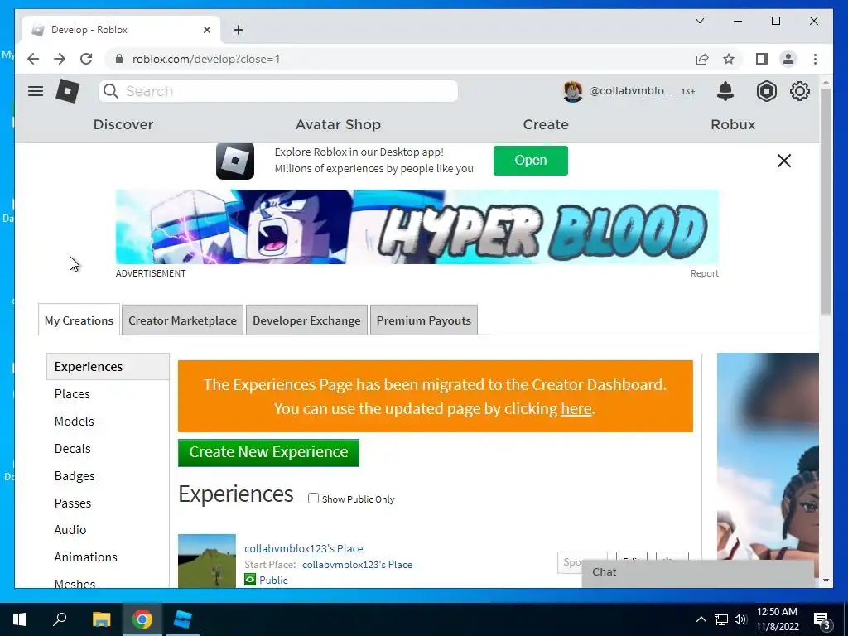This screenshot has width=848, height=636.
Task: Open collabvmblox123's Place experience link
Action: (303, 548)
